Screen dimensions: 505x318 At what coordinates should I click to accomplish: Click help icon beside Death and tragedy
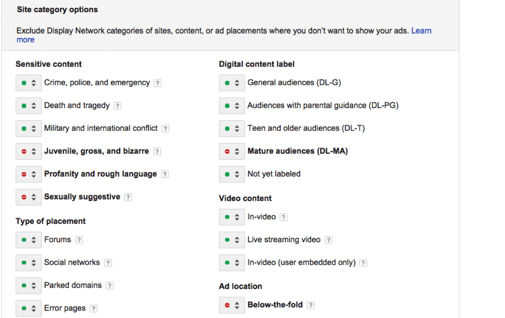117,106
